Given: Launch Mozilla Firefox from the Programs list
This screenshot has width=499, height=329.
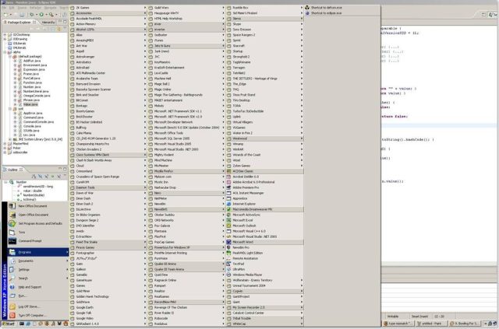Looking at the screenshot, I should [168, 170].
